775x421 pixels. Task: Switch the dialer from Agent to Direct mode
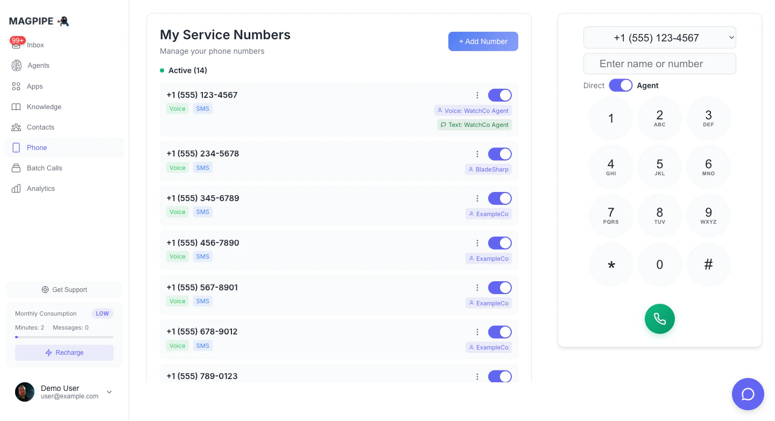pyautogui.click(x=621, y=85)
